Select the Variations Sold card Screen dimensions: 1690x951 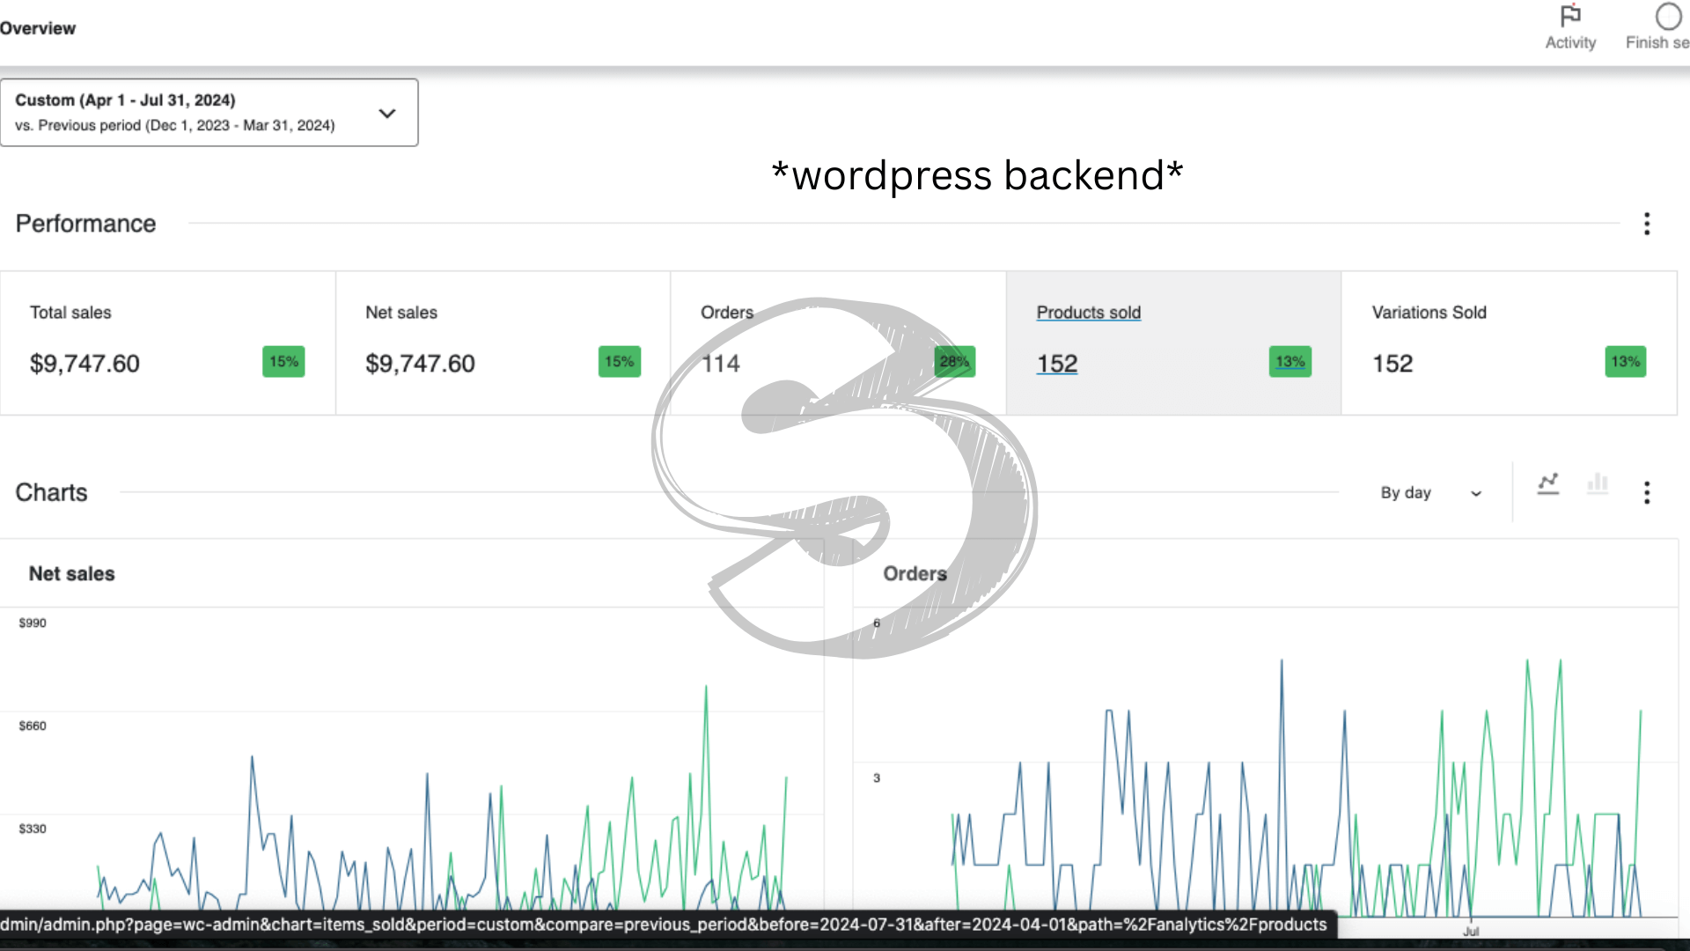pyautogui.click(x=1509, y=343)
